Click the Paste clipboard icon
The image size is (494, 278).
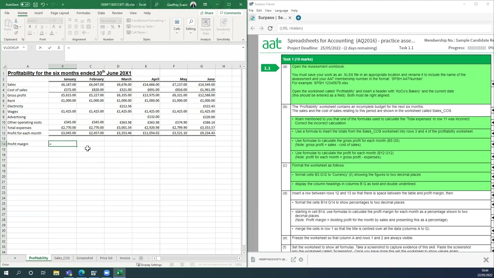click(7, 24)
